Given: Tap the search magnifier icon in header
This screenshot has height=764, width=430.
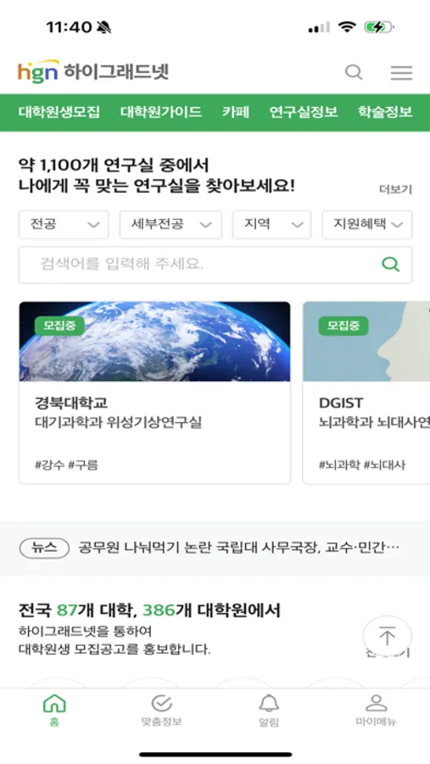Looking at the screenshot, I should pos(354,73).
